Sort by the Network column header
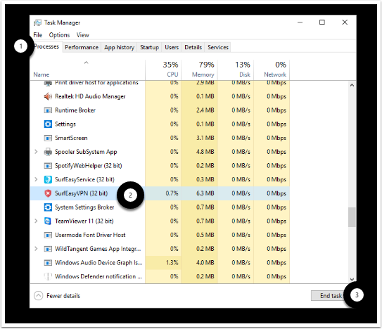 click(272, 70)
